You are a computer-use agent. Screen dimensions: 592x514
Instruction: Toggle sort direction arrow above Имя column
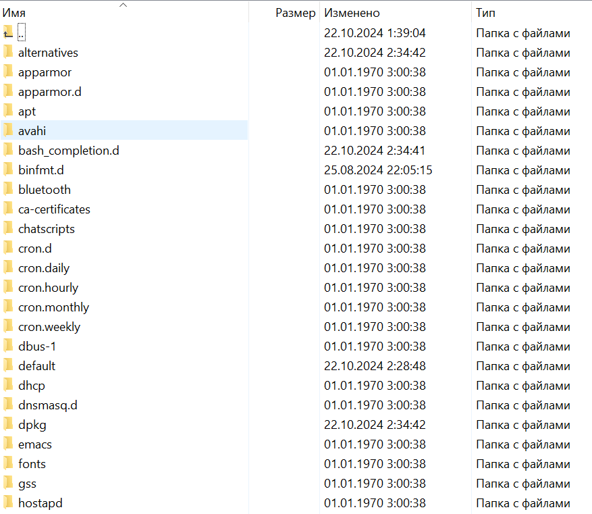coord(123,5)
